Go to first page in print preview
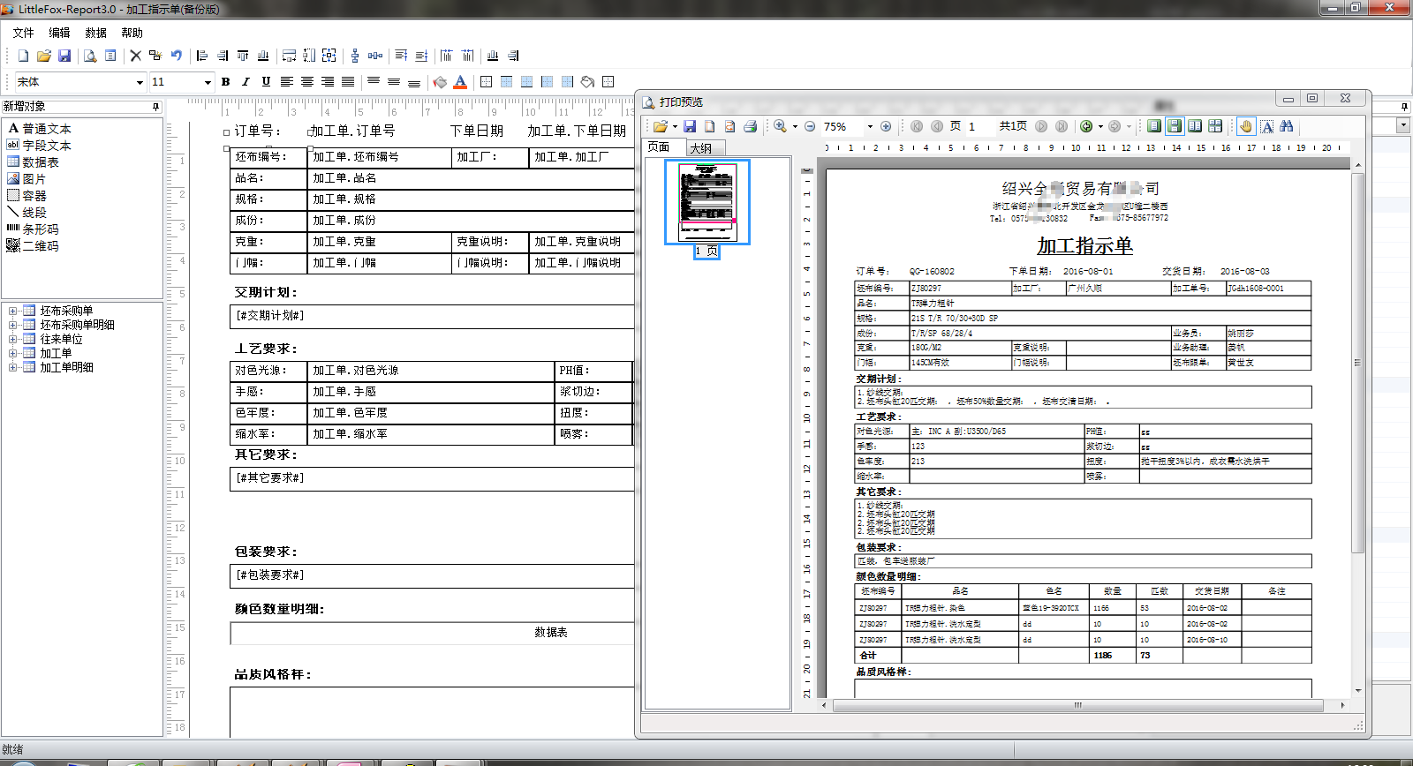This screenshot has width=1413, height=766. pyautogui.click(x=917, y=126)
